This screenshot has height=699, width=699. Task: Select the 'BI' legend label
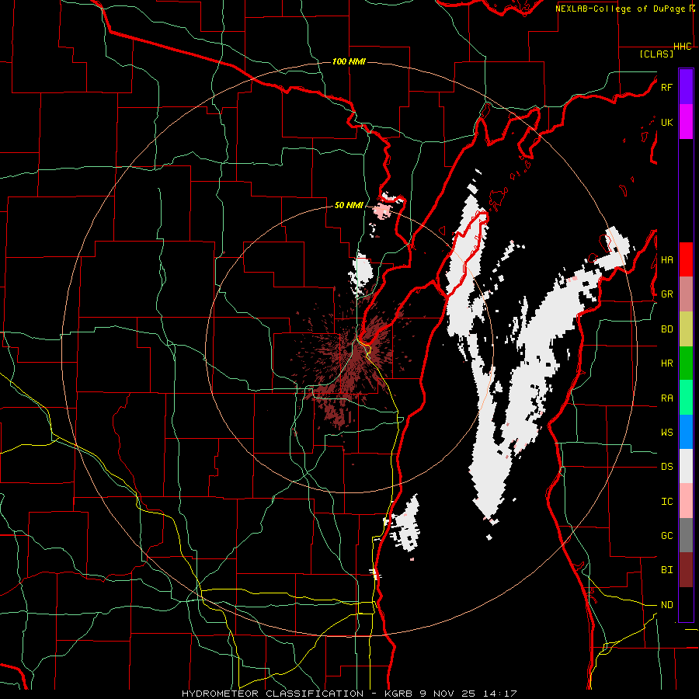[x=666, y=570]
